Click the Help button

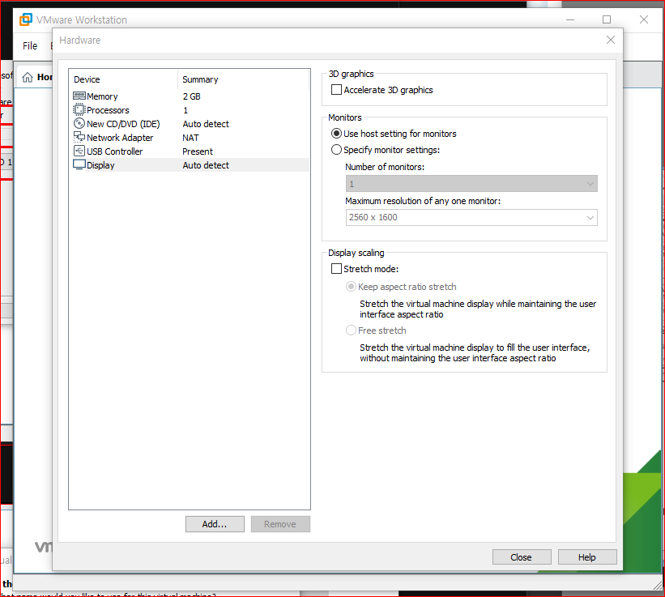[x=587, y=557]
